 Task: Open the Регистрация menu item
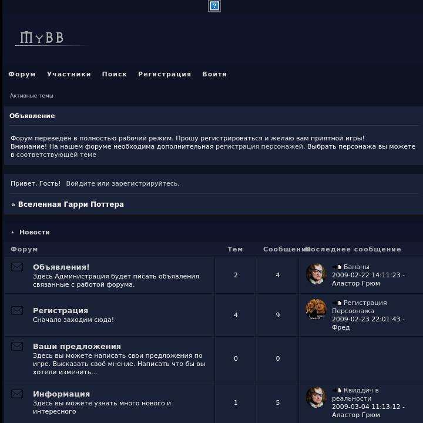164,74
